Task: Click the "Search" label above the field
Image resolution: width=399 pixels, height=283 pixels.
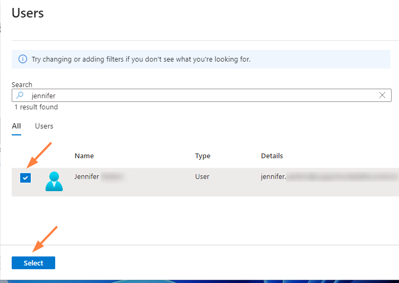Action: tap(22, 85)
